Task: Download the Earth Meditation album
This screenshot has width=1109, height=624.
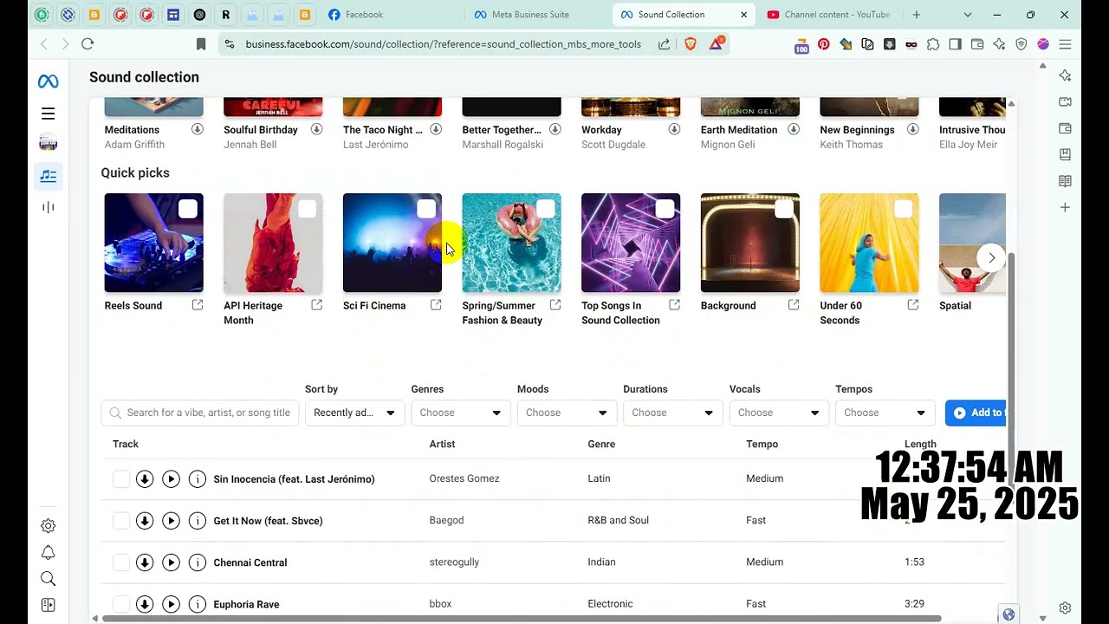Action: (x=794, y=129)
